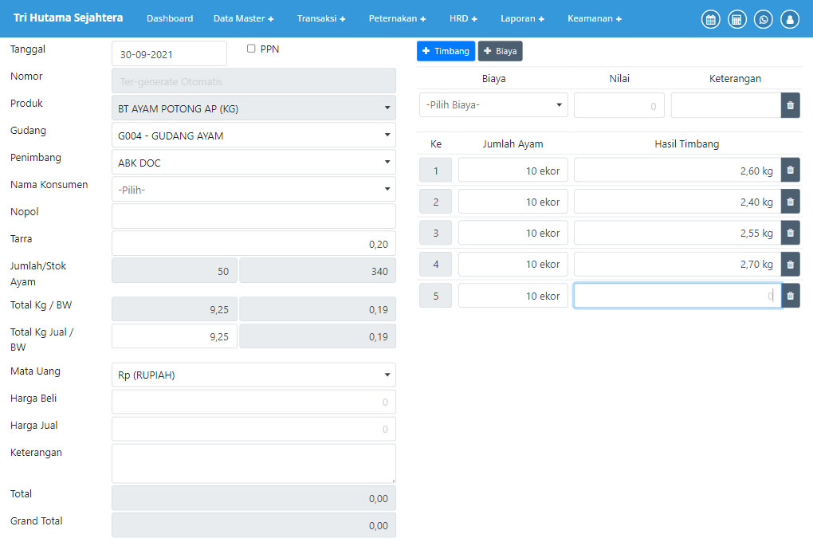Delete the Biaya row with trash icon
The image size is (813, 542).
(790, 105)
